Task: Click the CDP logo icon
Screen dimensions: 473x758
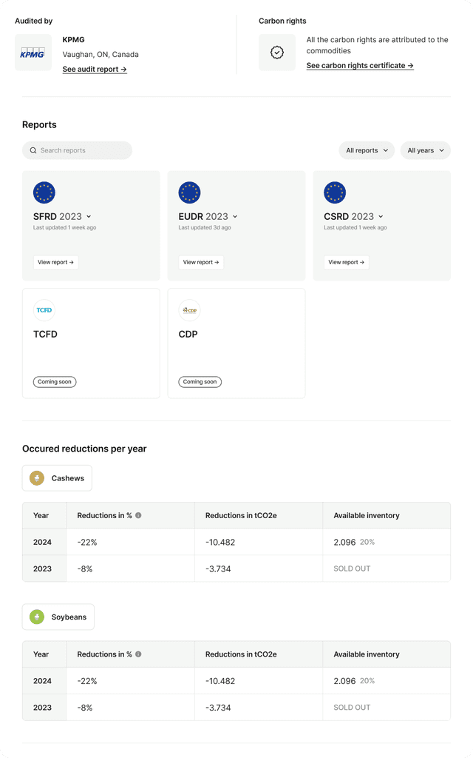Action: (189, 310)
